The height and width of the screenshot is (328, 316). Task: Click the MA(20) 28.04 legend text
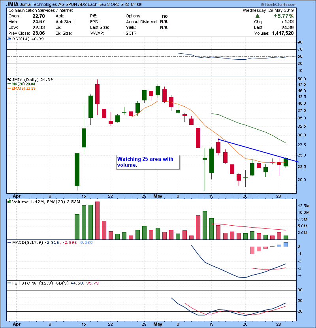pos(23,84)
